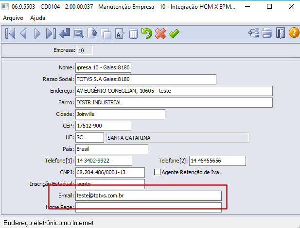Open help question mark icon
Image resolution: width=300 pixels, height=228 pixels.
tap(294, 33)
